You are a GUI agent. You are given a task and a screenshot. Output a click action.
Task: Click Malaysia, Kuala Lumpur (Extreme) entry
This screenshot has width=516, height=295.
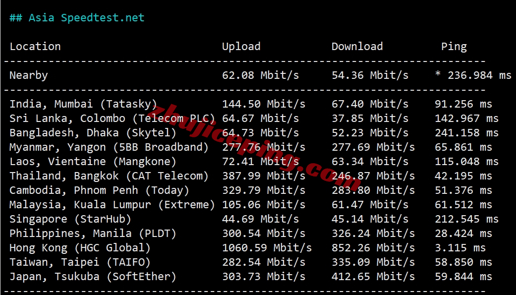(x=112, y=205)
